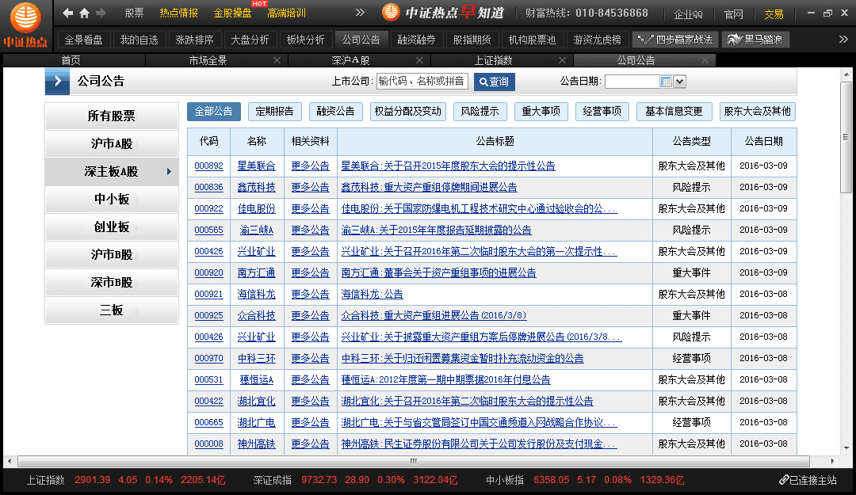Click the vertical scrollbar thumb
Screen dimensions: 856x495
click(846, 136)
